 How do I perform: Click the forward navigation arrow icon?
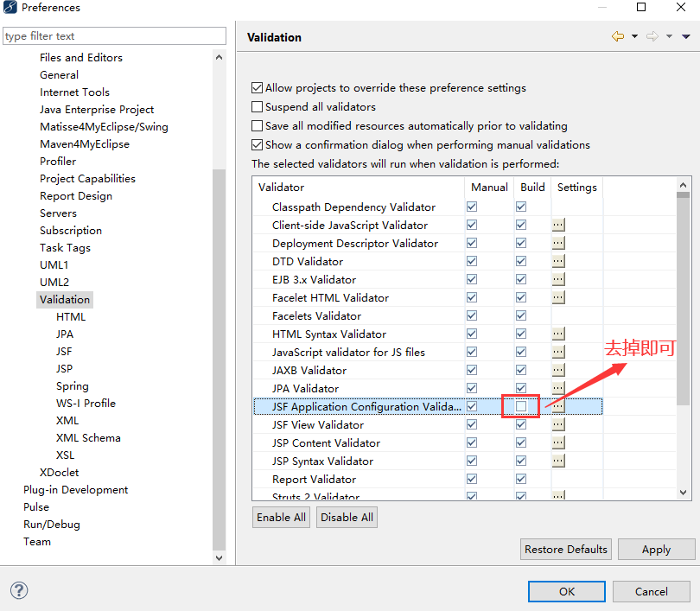pyautogui.click(x=652, y=36)
